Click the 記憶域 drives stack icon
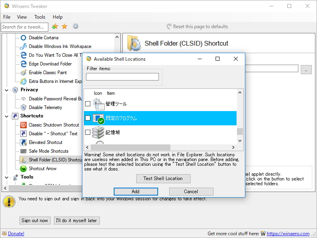Screen dimensions: 317x238 tap(98, 132)
